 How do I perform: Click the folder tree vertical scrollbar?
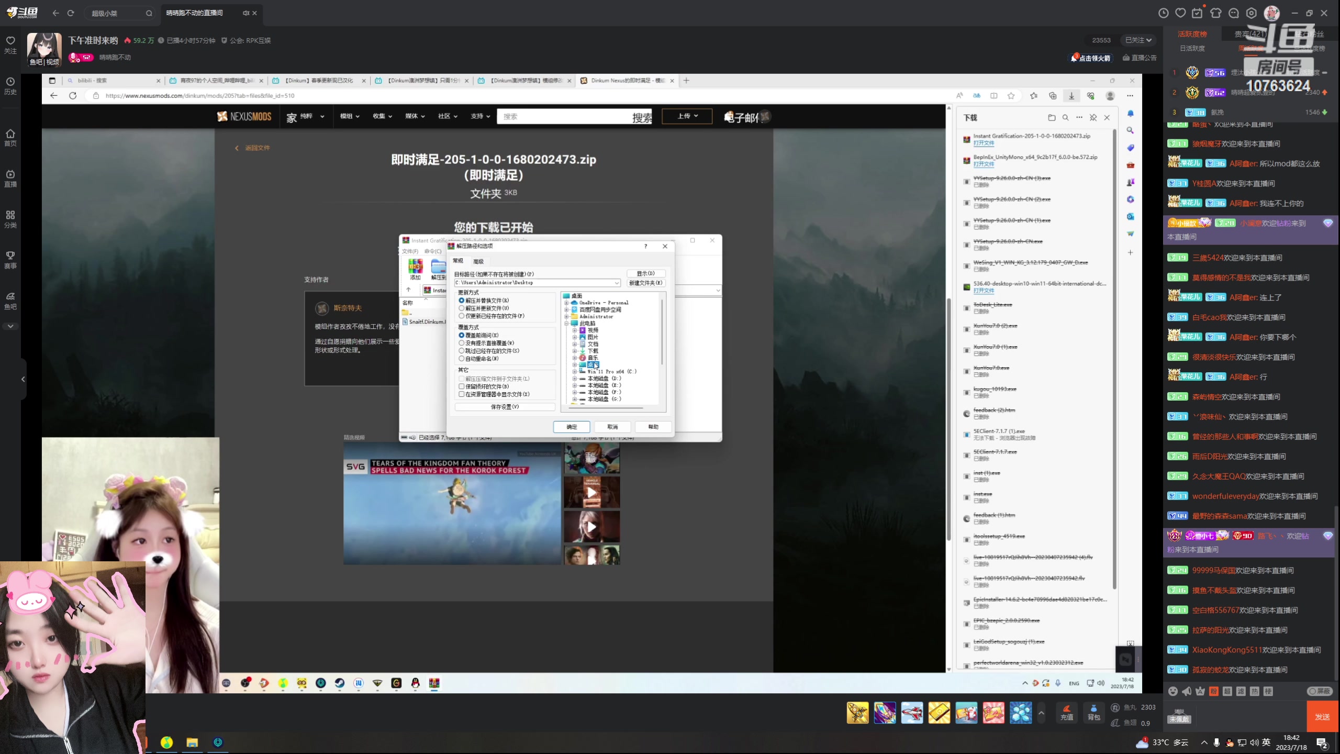click(x=662, y=333)
